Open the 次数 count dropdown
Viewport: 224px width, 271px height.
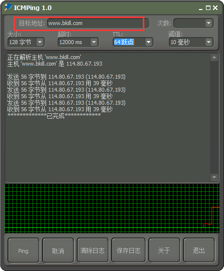(208, 23)
